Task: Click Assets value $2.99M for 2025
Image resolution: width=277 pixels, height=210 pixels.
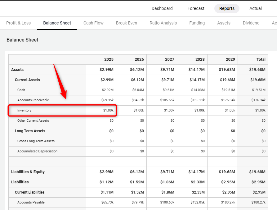Action: [106, 69]
